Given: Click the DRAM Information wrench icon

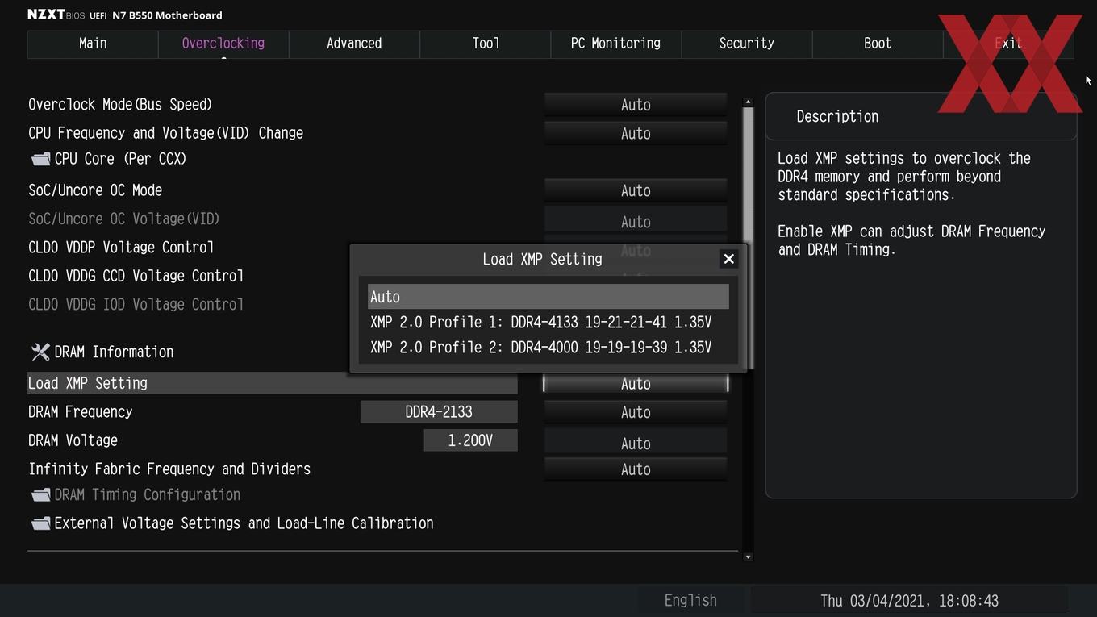Looking at the screenshot, I should 40,352.
